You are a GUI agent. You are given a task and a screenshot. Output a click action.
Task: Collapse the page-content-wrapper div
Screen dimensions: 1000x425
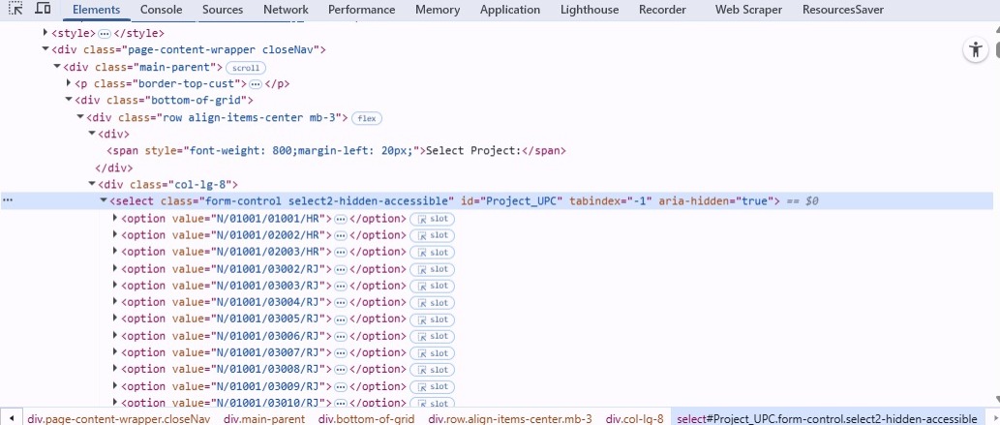tap(45, 50)
